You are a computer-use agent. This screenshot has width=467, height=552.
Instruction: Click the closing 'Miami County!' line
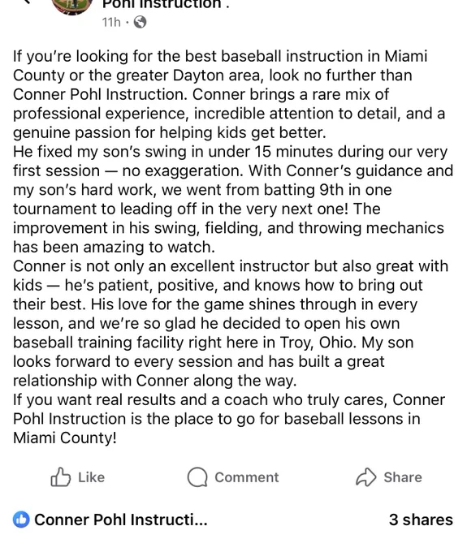[x=65, y=438]
